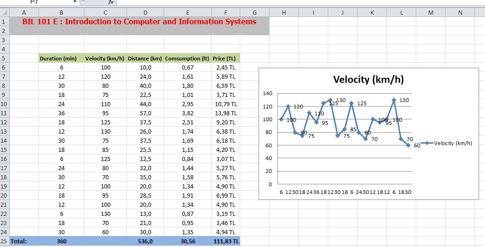Select the cell showing 22,5 distance
The height and width of the screenshot is (247, 485).
(x=145, y=95)
